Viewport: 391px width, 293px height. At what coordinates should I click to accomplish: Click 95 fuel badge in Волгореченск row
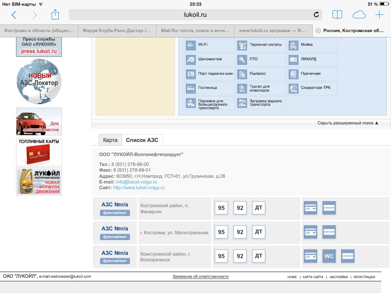click(x=221, y=256)
